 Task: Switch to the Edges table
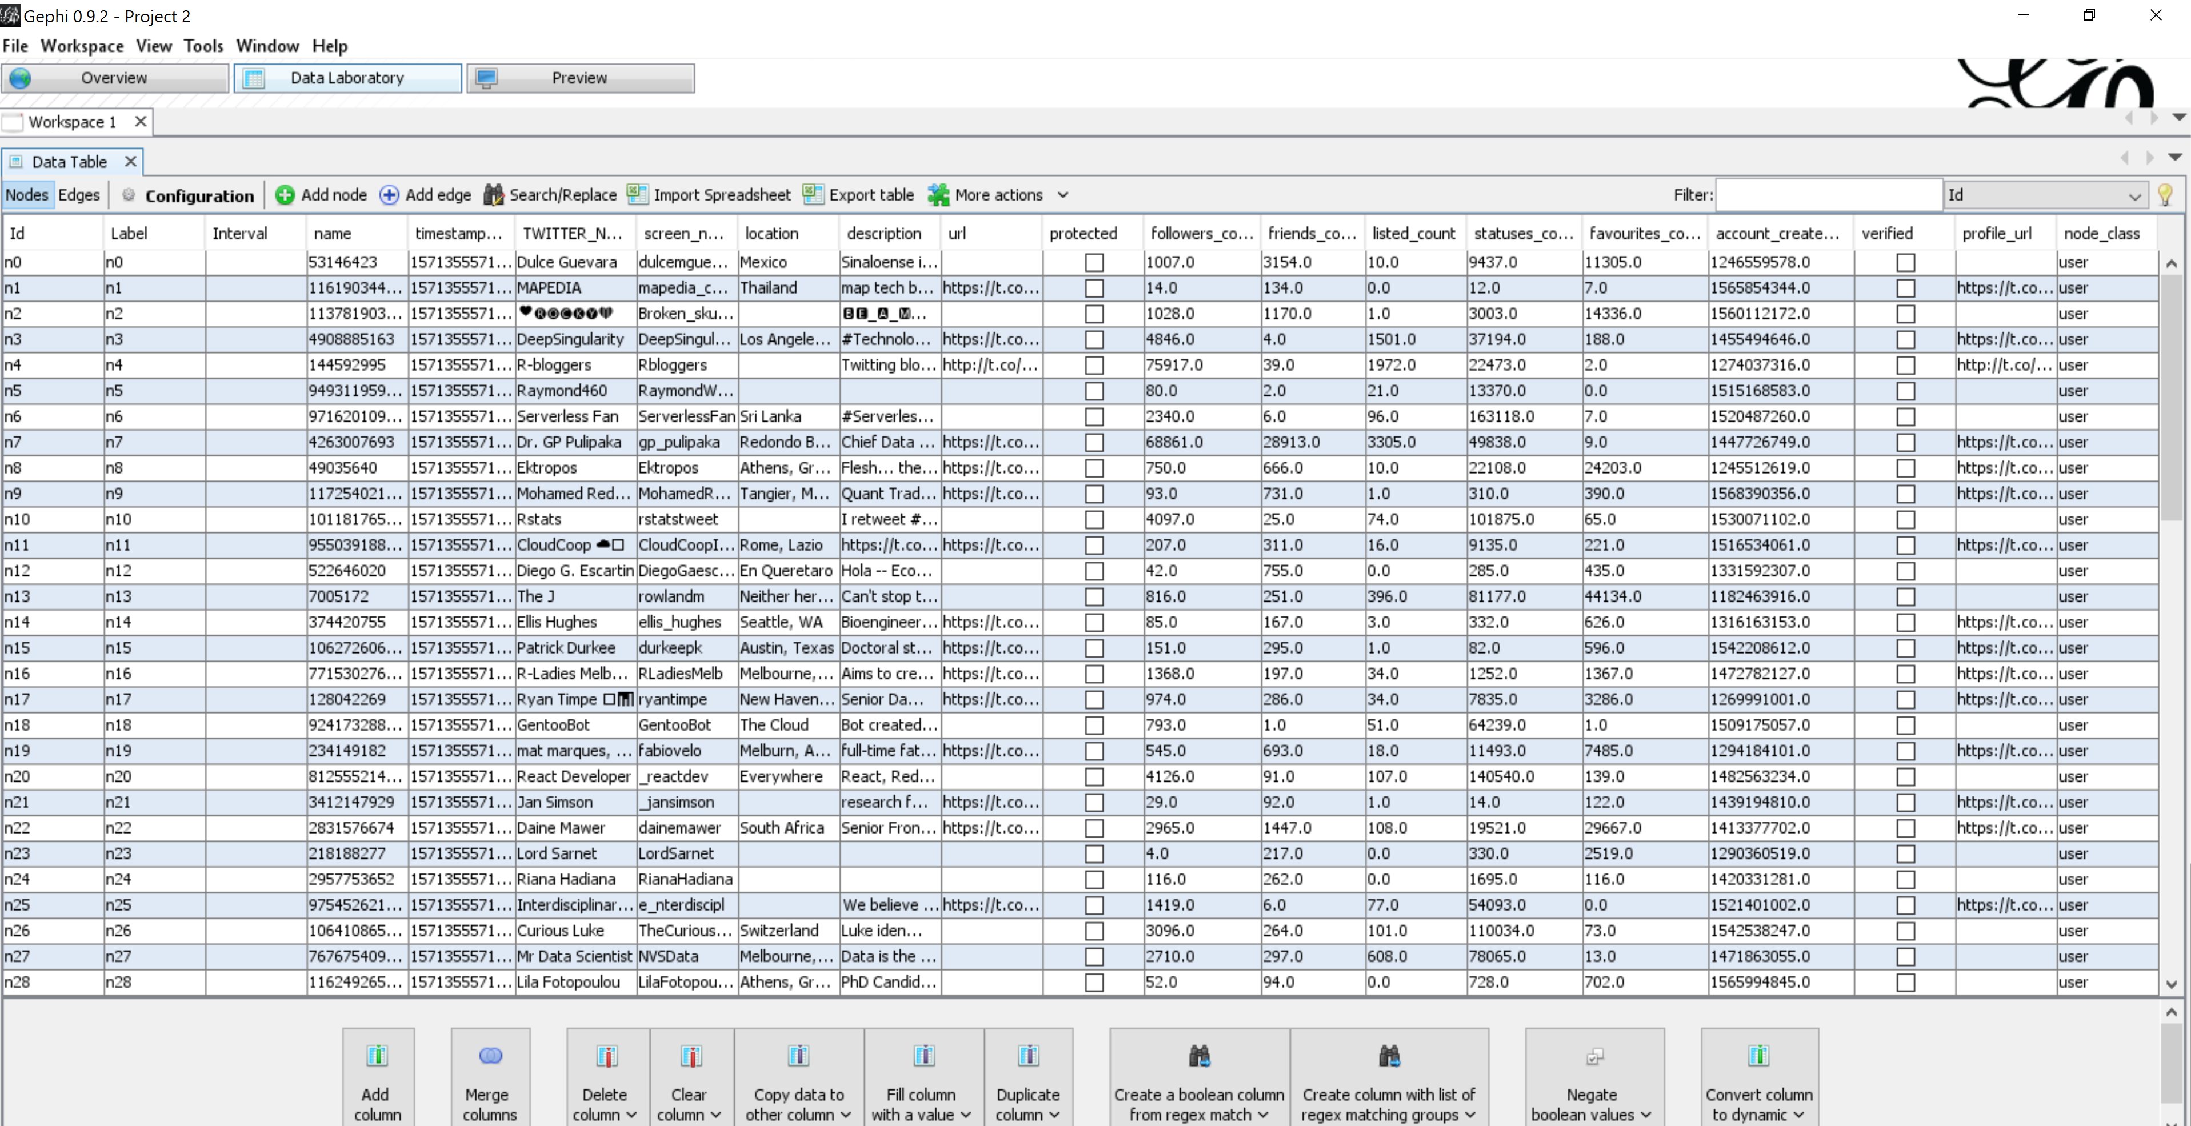pos(79,195)
